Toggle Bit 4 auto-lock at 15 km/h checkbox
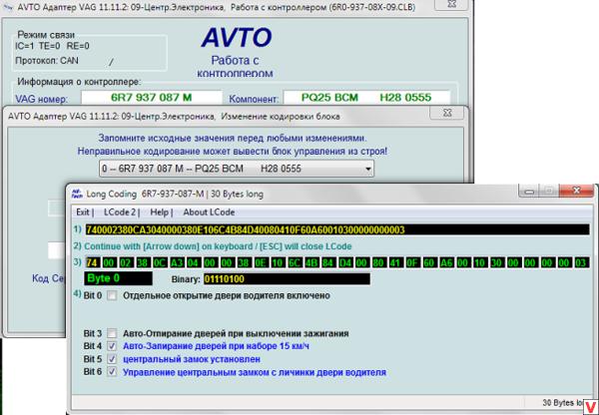This screenshot has height=415, width=599. (112, 346)
